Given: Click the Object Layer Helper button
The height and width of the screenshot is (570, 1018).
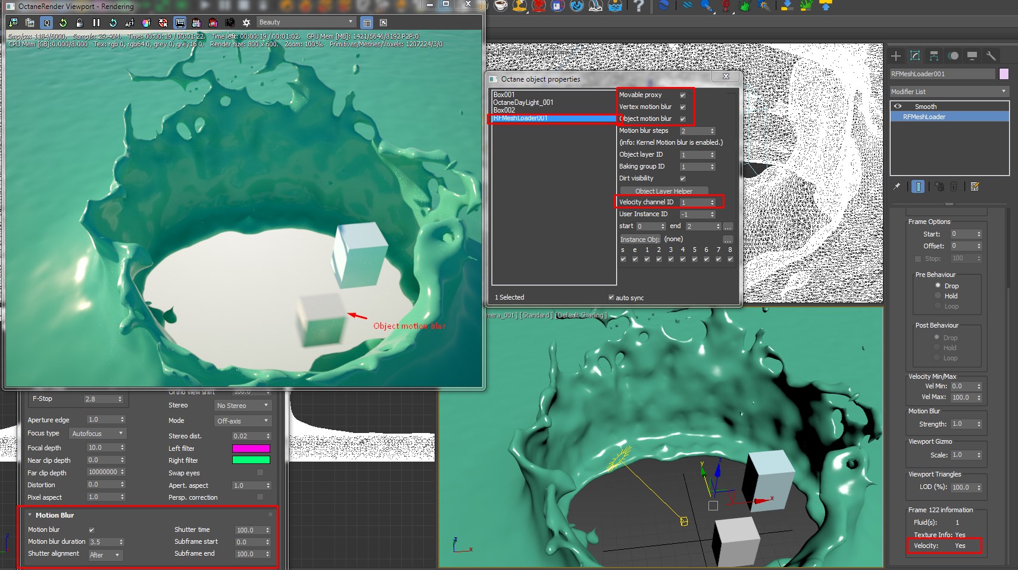Looking at the screenshot, I should (664, 191).
